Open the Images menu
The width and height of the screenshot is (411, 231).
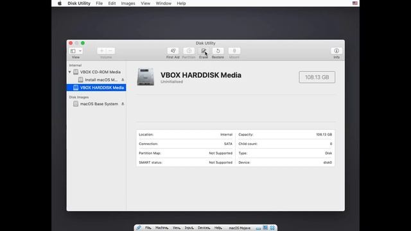tap(128, 3)
